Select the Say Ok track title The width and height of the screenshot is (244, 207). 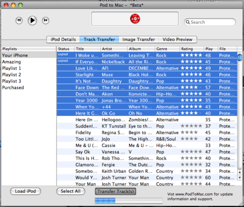tap(83, 152)
